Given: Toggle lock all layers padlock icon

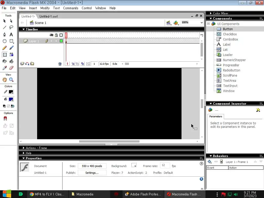Looking at the screenshot, I should [x=56, y=35].
